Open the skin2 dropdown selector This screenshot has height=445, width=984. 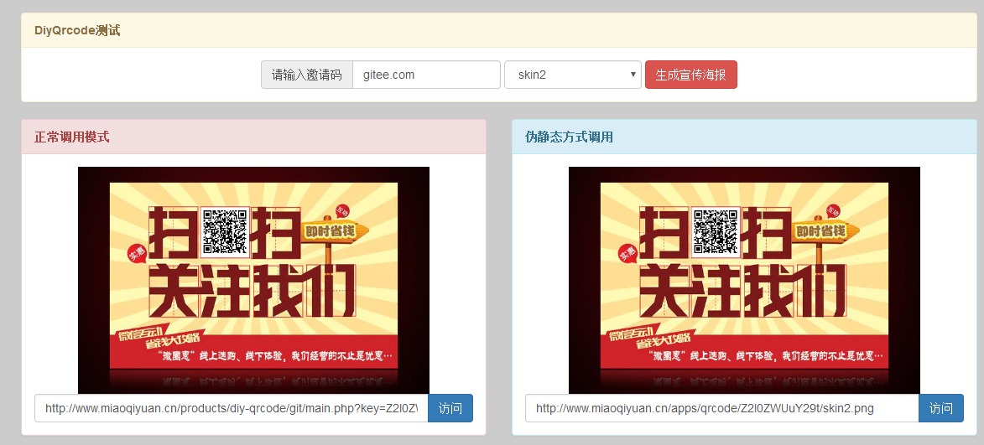tap(572, 75)
